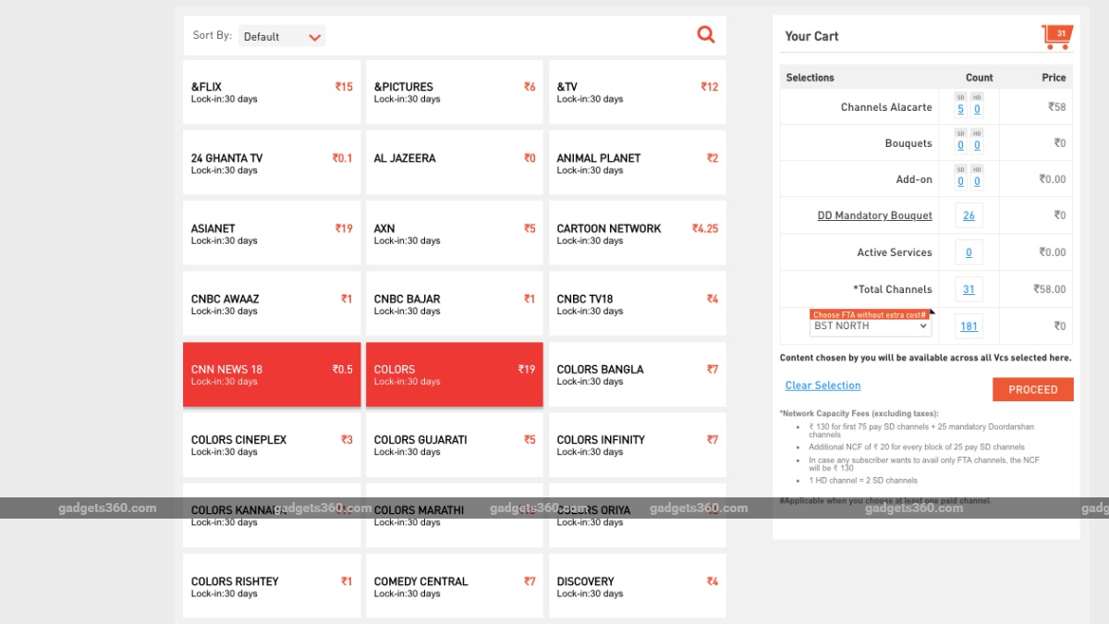Deselect the highlighted CNN NEWS 18 channel
The image size is (1109, 624).
[x=272, y=374]
